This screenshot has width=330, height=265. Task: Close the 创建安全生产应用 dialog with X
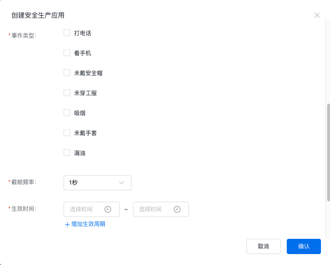[x=317, y=15]
